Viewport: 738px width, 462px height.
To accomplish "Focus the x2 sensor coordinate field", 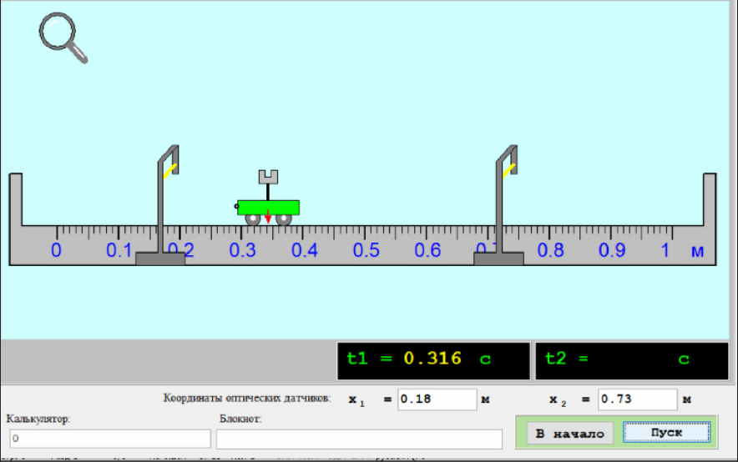I will click(x=637, y=399).
